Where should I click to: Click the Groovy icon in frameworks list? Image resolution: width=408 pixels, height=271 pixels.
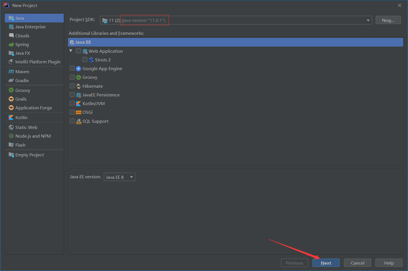pyautogui.click(x=79, y=77)
